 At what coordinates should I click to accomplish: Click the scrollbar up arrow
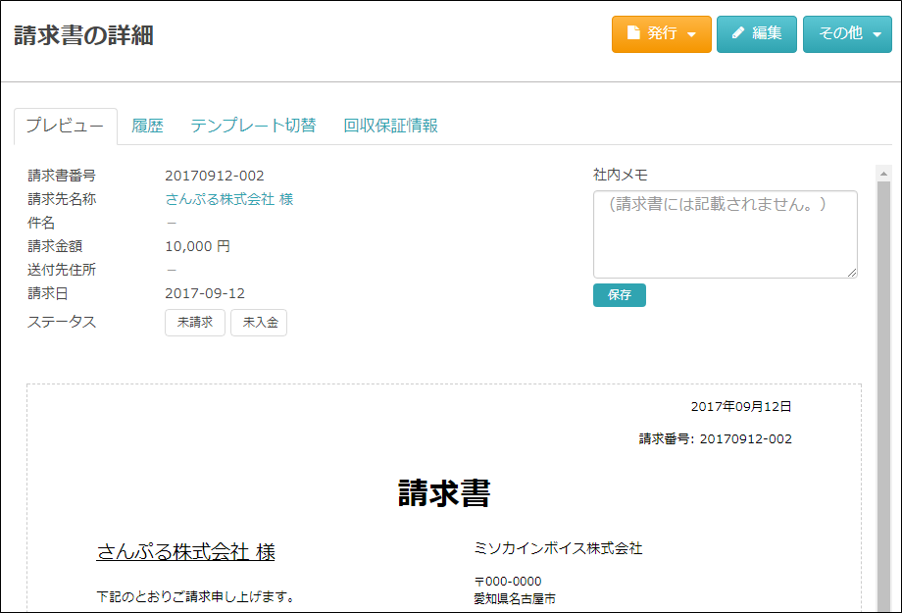click(x=883, y=173)
